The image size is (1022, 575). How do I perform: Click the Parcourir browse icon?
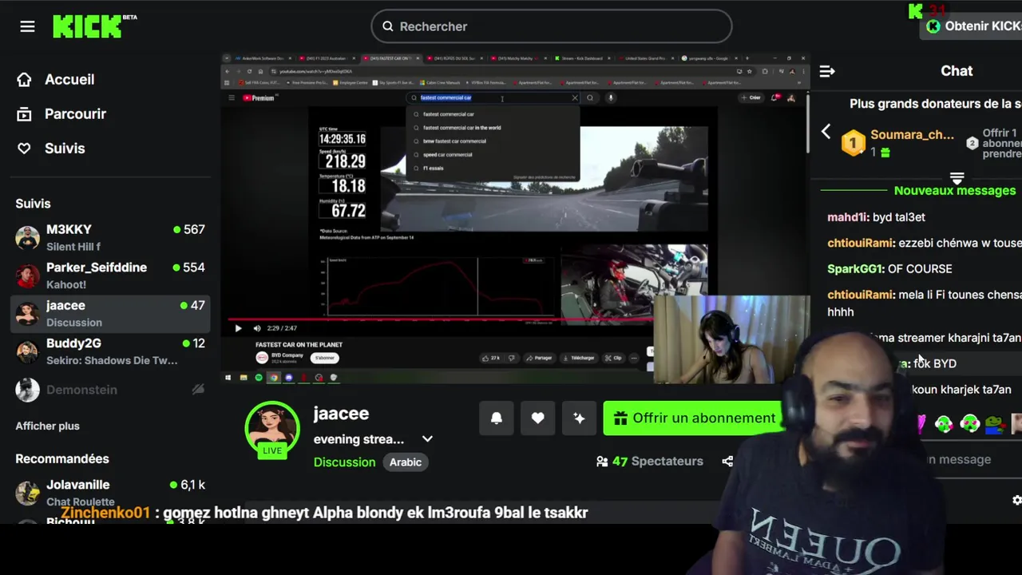(x=24, y=113)
